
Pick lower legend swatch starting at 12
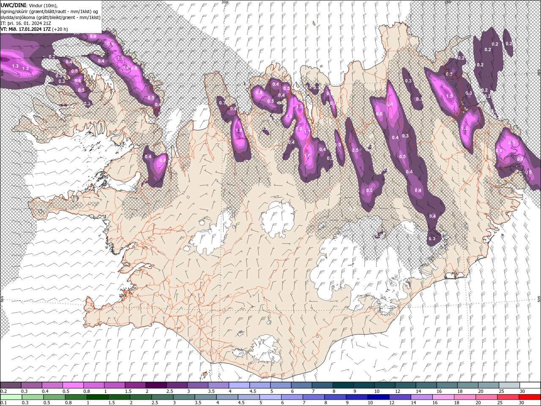pos(399,397)
